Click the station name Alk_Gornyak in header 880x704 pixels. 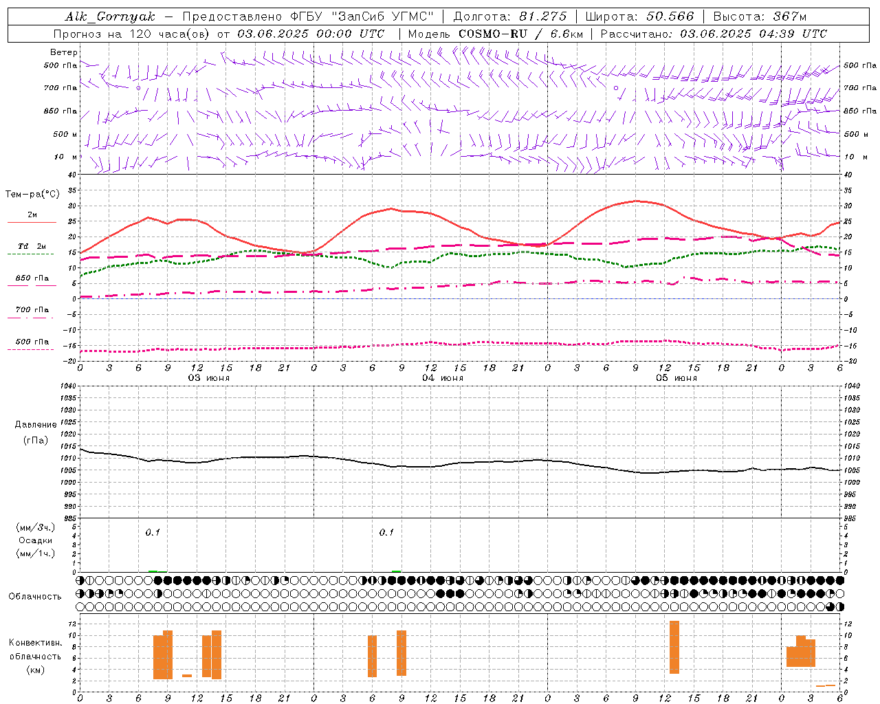click(111, 16)
